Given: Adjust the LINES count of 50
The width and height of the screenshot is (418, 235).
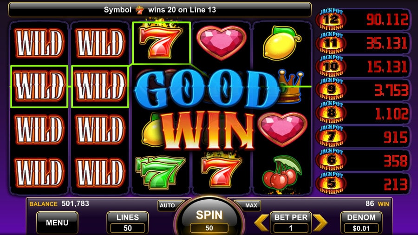Looking at the screenshot, I should point(127,223).
